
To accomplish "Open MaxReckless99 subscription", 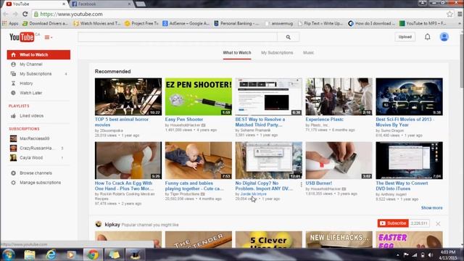I will pos(34,138).
